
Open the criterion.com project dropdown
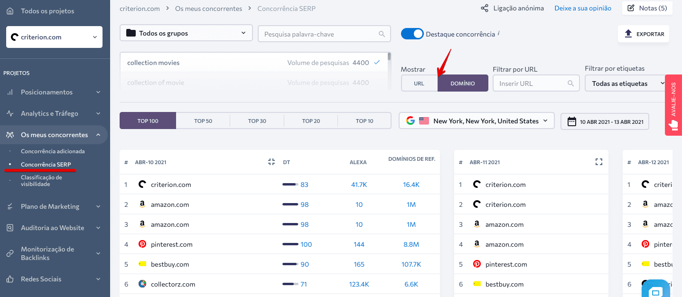tap(54, 37)
